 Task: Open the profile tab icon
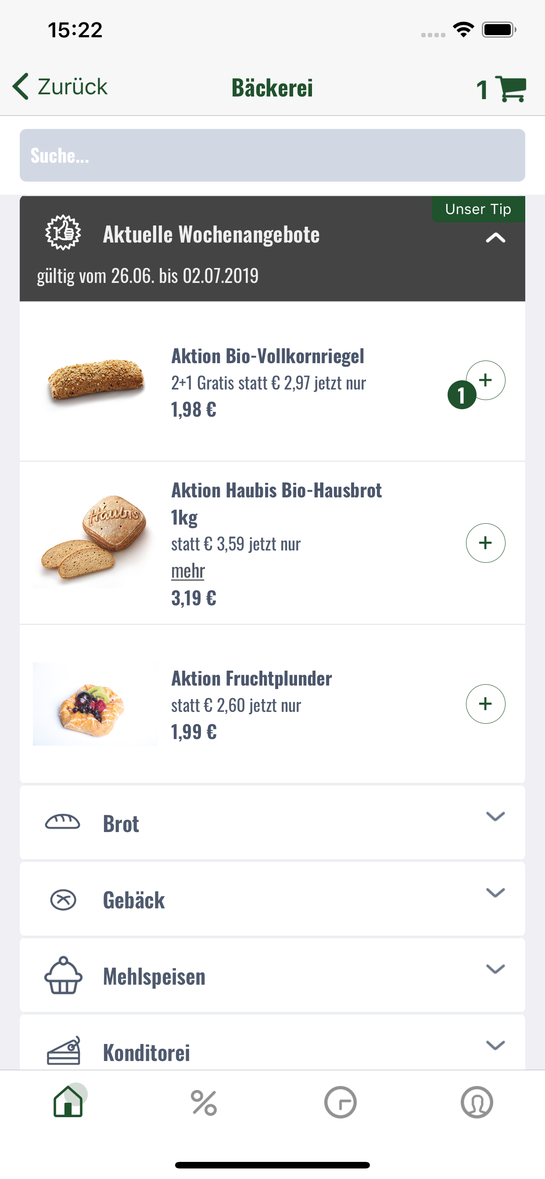coord(477,1102)
